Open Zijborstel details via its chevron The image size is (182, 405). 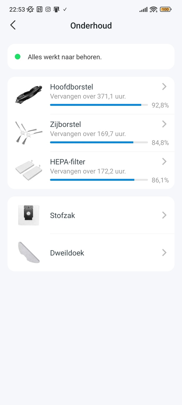point(164,124)
